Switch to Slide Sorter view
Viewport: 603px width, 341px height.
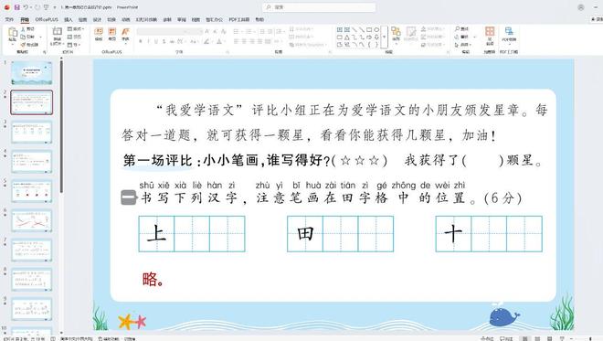point(537,338)
